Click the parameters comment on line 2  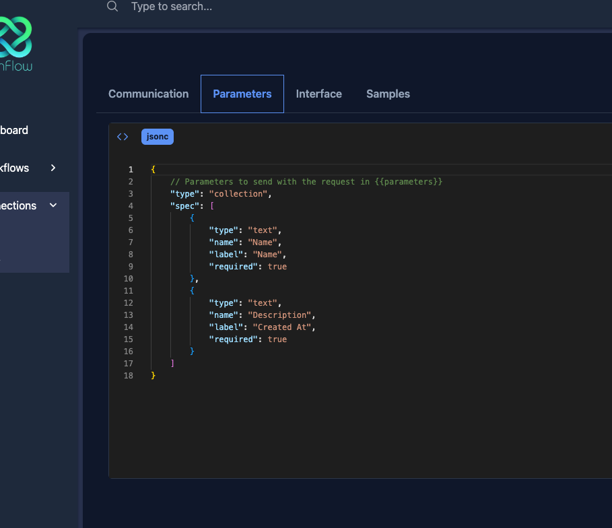(306, 182)
